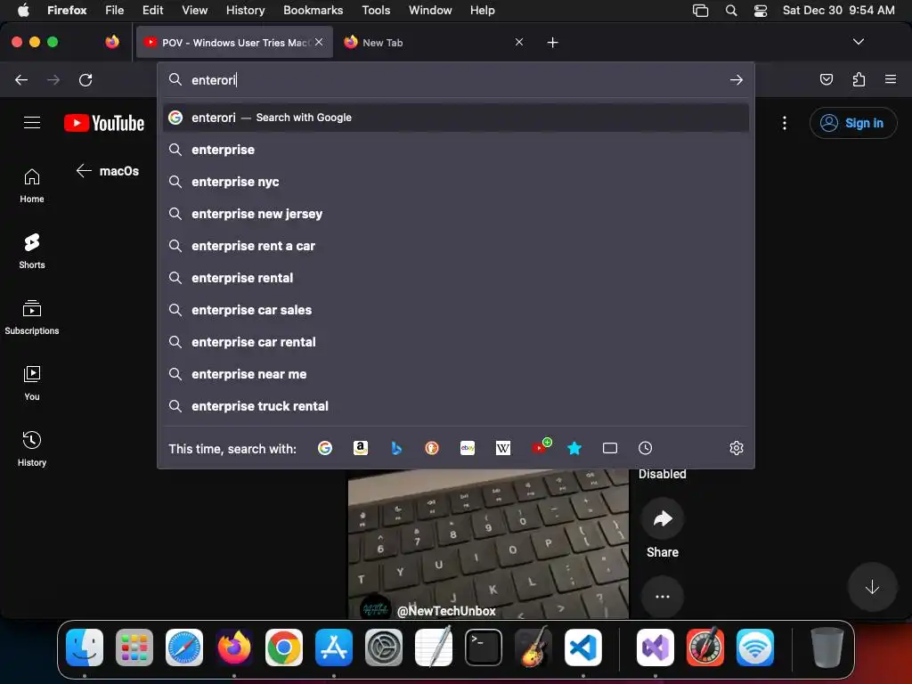Open the History menu
912x684 pixels.
click(245, 10)
